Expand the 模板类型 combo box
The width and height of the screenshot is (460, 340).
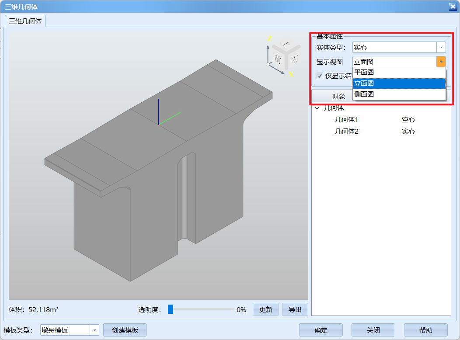94,330
